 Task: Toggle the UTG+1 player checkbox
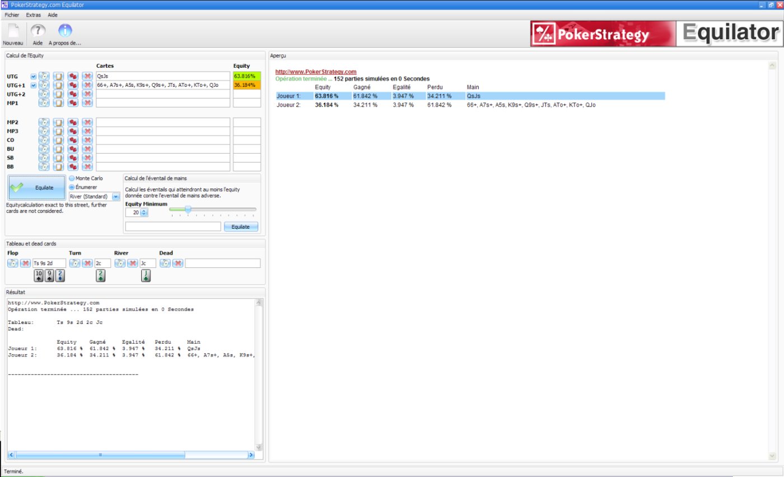point(34,86)
